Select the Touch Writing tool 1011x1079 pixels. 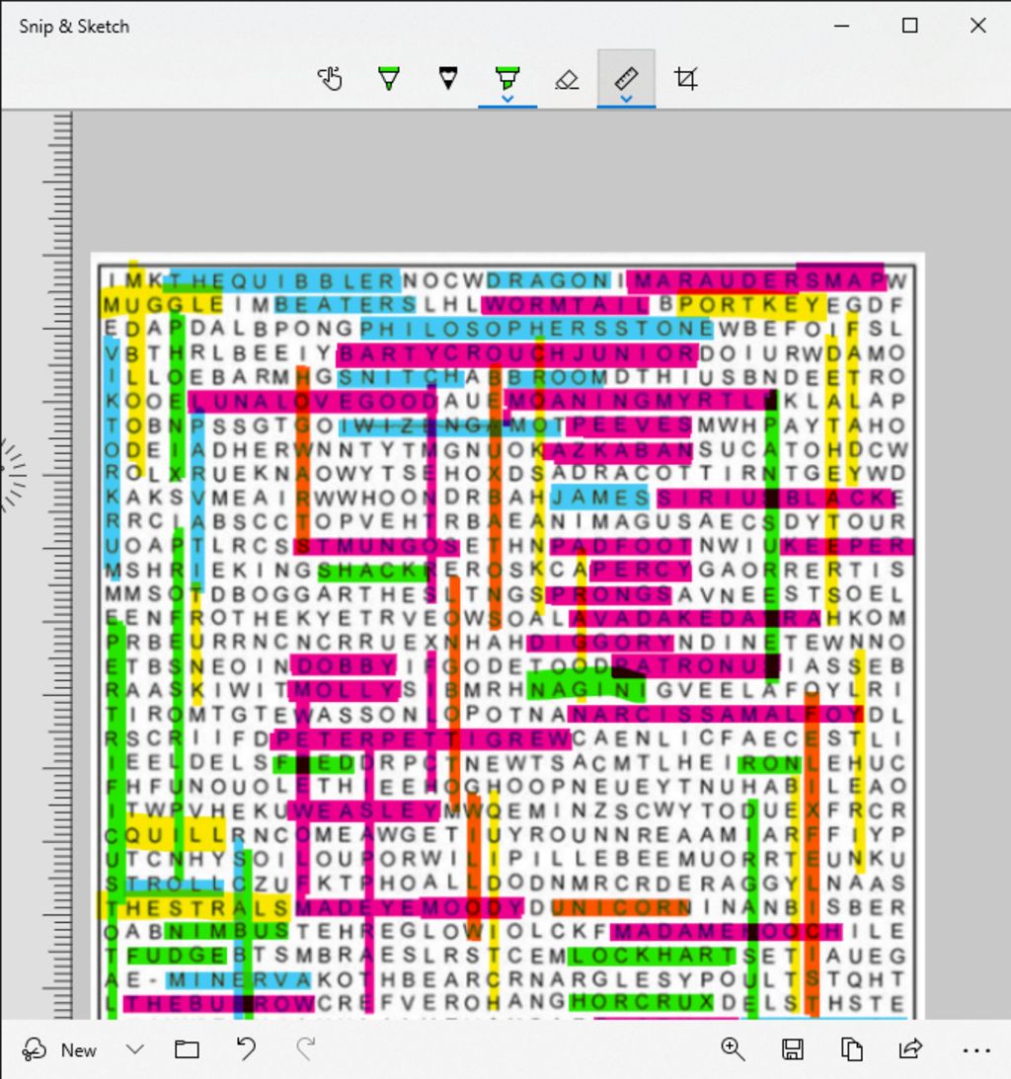pyautogui.click(x=330, y=78)
